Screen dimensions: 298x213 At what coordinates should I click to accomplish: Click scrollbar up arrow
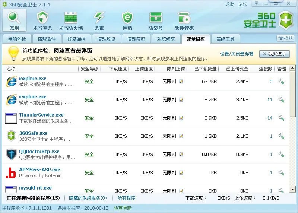292,68
